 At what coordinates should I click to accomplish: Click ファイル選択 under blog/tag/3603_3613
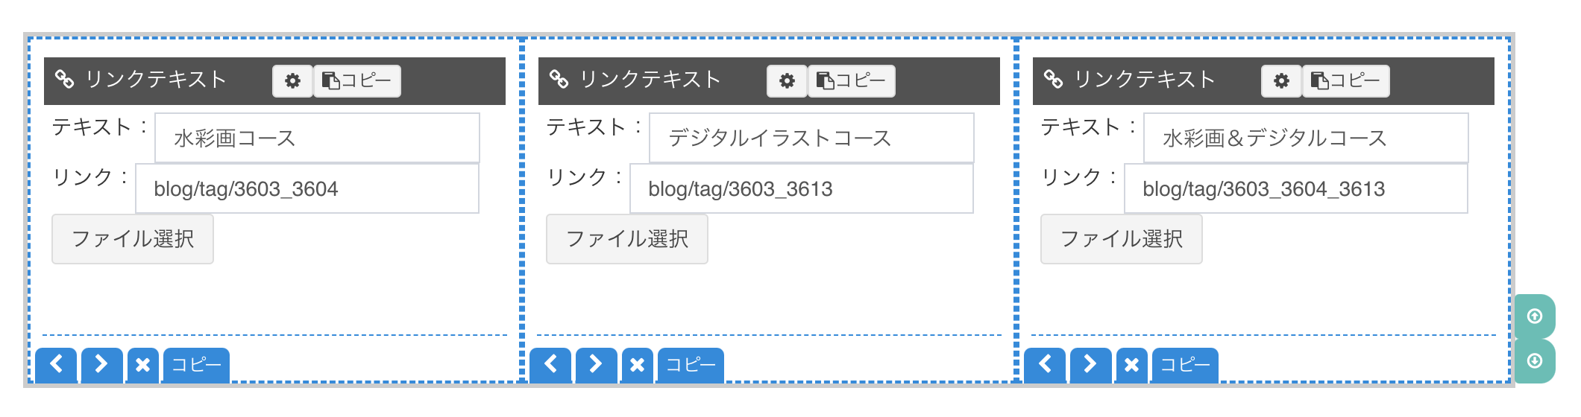[627, 239]
